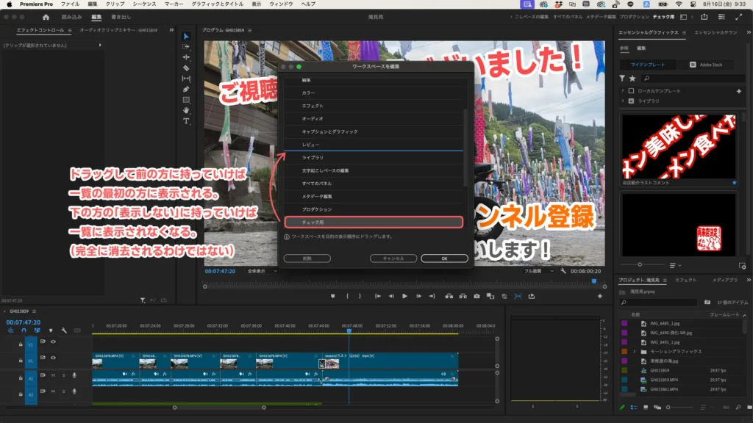Solo the A2 audio track
Image resolution: width=753 pixels, height=423 pixels.
click(x=63, y=391)
